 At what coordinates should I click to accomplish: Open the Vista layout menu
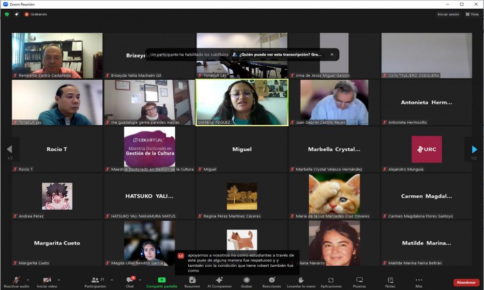click(x=472, y=14)
